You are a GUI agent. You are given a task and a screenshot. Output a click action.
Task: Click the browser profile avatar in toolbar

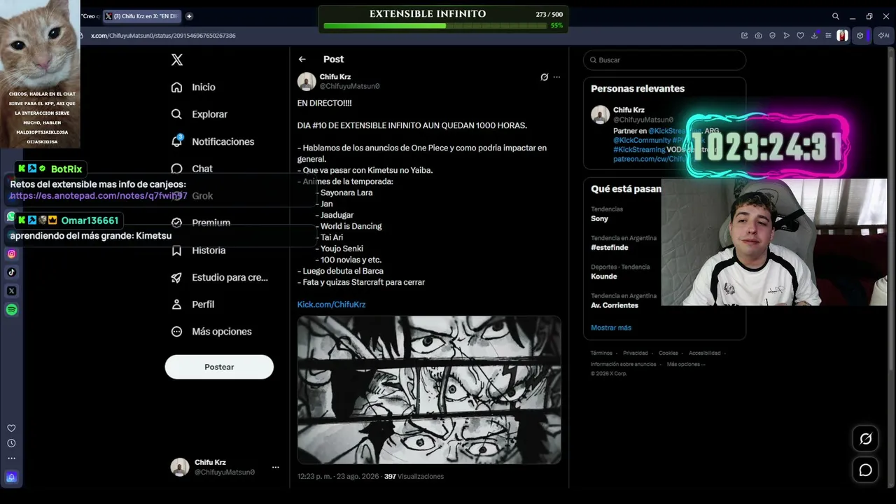842,36
